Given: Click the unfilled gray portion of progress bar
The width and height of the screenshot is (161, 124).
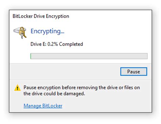Looking at the screenshot, I should pyautogui.click(x=89, y=56).
